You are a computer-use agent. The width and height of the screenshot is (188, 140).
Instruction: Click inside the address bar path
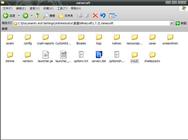point(91,23)
